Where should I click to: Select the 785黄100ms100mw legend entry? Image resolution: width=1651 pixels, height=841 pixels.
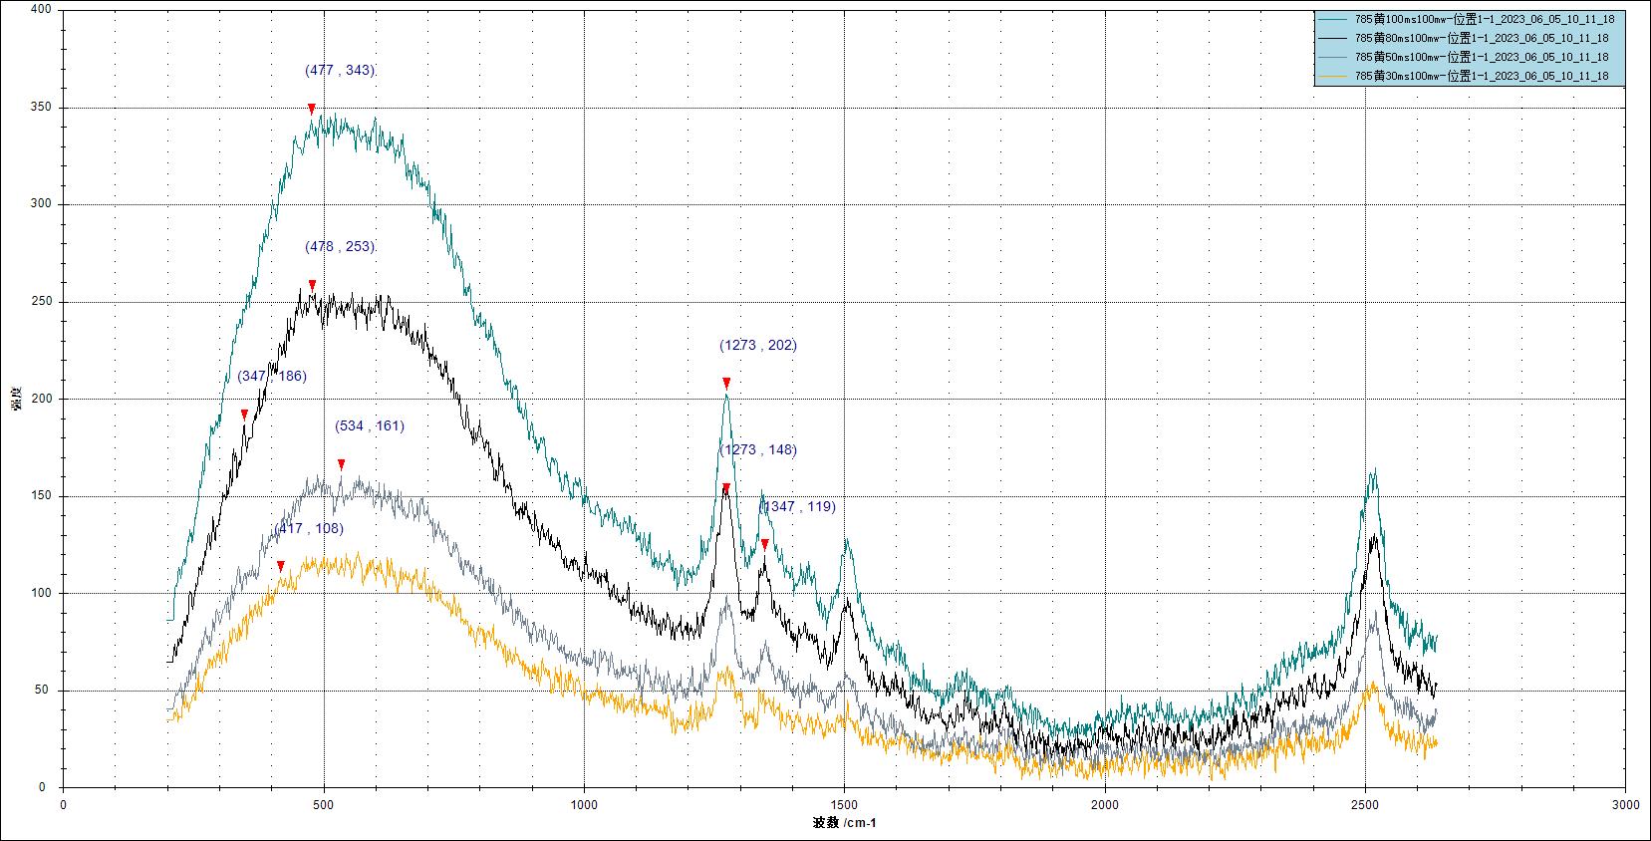pos(1482,19)
